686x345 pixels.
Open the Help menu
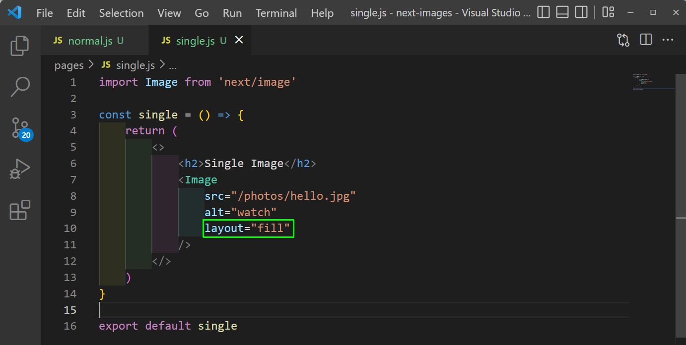coord(322,13)
